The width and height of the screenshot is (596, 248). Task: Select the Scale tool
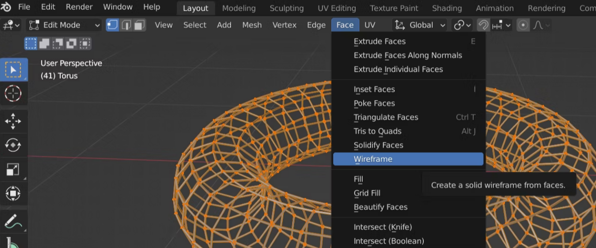(13, 169)
